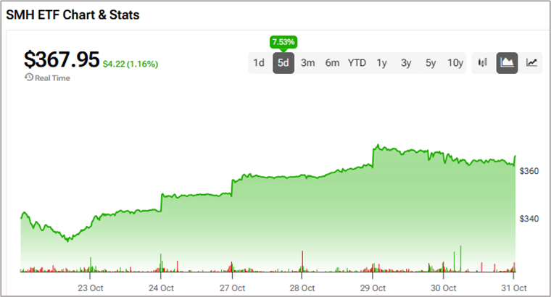
Task: Choose the YTD time range
Action: point(357,63)
